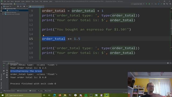Click 'Process finished with exit code 0' text
Screen dimensions: 172x97
(x=33, y=84)
